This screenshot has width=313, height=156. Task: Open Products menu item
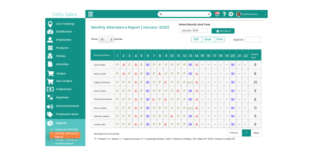(x=62, y=48)
